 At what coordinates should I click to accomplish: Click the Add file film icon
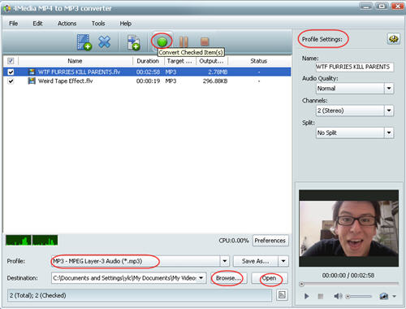[x=84, y=42]
